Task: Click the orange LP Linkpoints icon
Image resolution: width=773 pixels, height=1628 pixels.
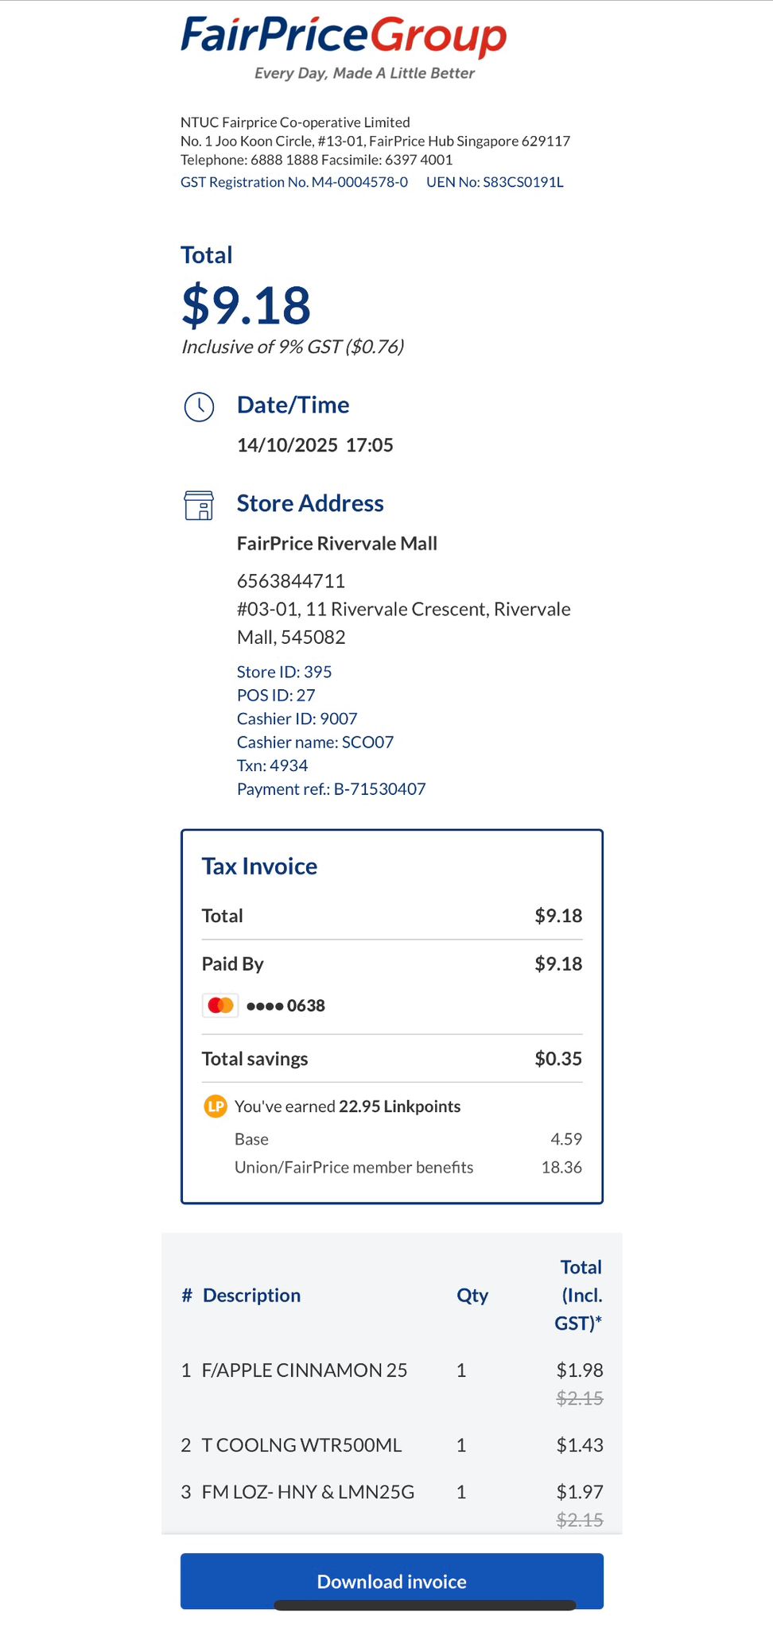Action: 216,1106
